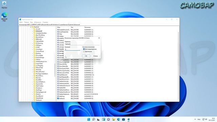Select the Desktop folder icon in tree
The image size is (217, 122).
pos(35,54)
